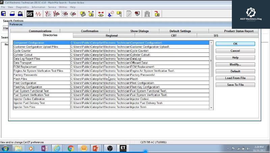Screen dimensions: 270x153
Task: Select the Flash Files directory row
Action: [111, 79]
